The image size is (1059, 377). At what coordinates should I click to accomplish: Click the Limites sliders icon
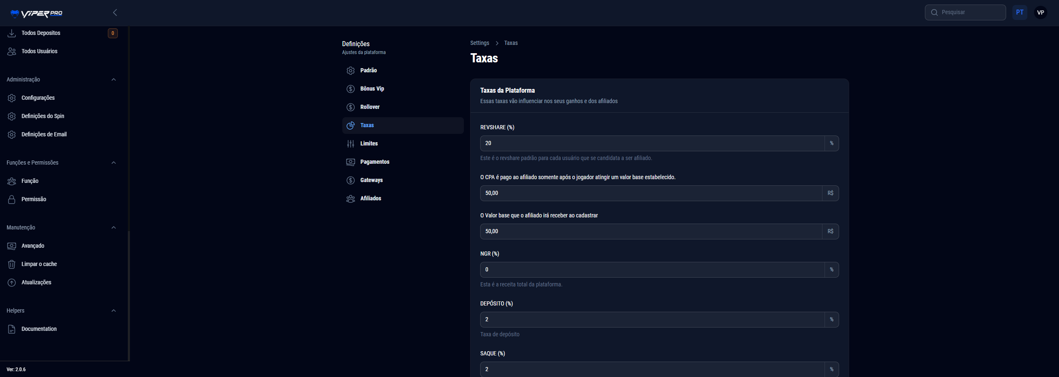(351, 144)
